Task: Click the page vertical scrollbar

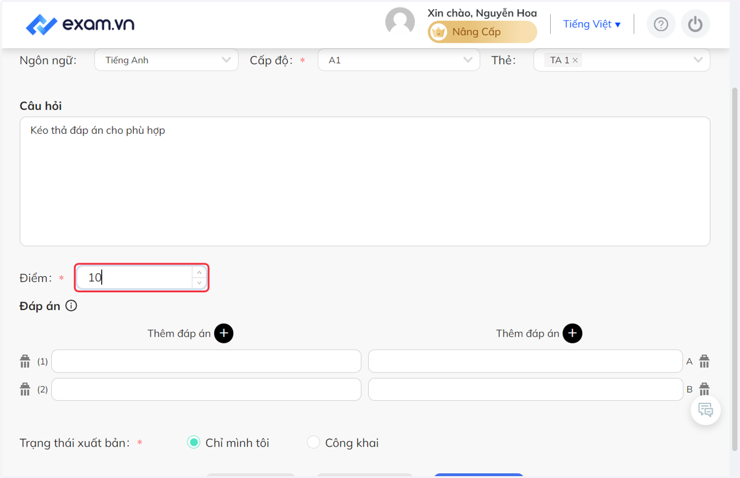Action: (x=734, y=268)
